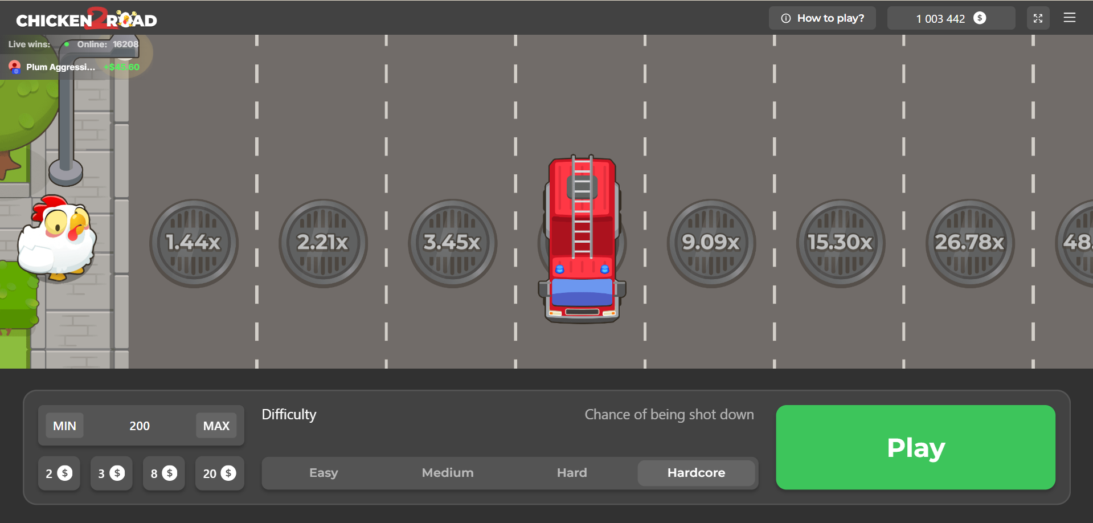Set bet to MAX
Screen dimensions: 1093x523
216,426
